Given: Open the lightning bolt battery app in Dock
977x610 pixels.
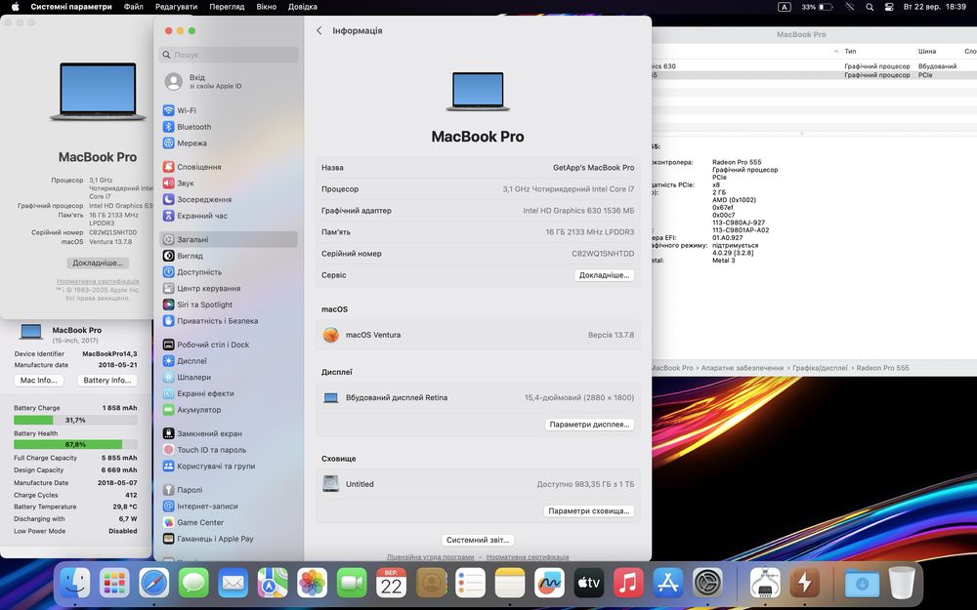Looking at the screenshot, I should (804, 584).
